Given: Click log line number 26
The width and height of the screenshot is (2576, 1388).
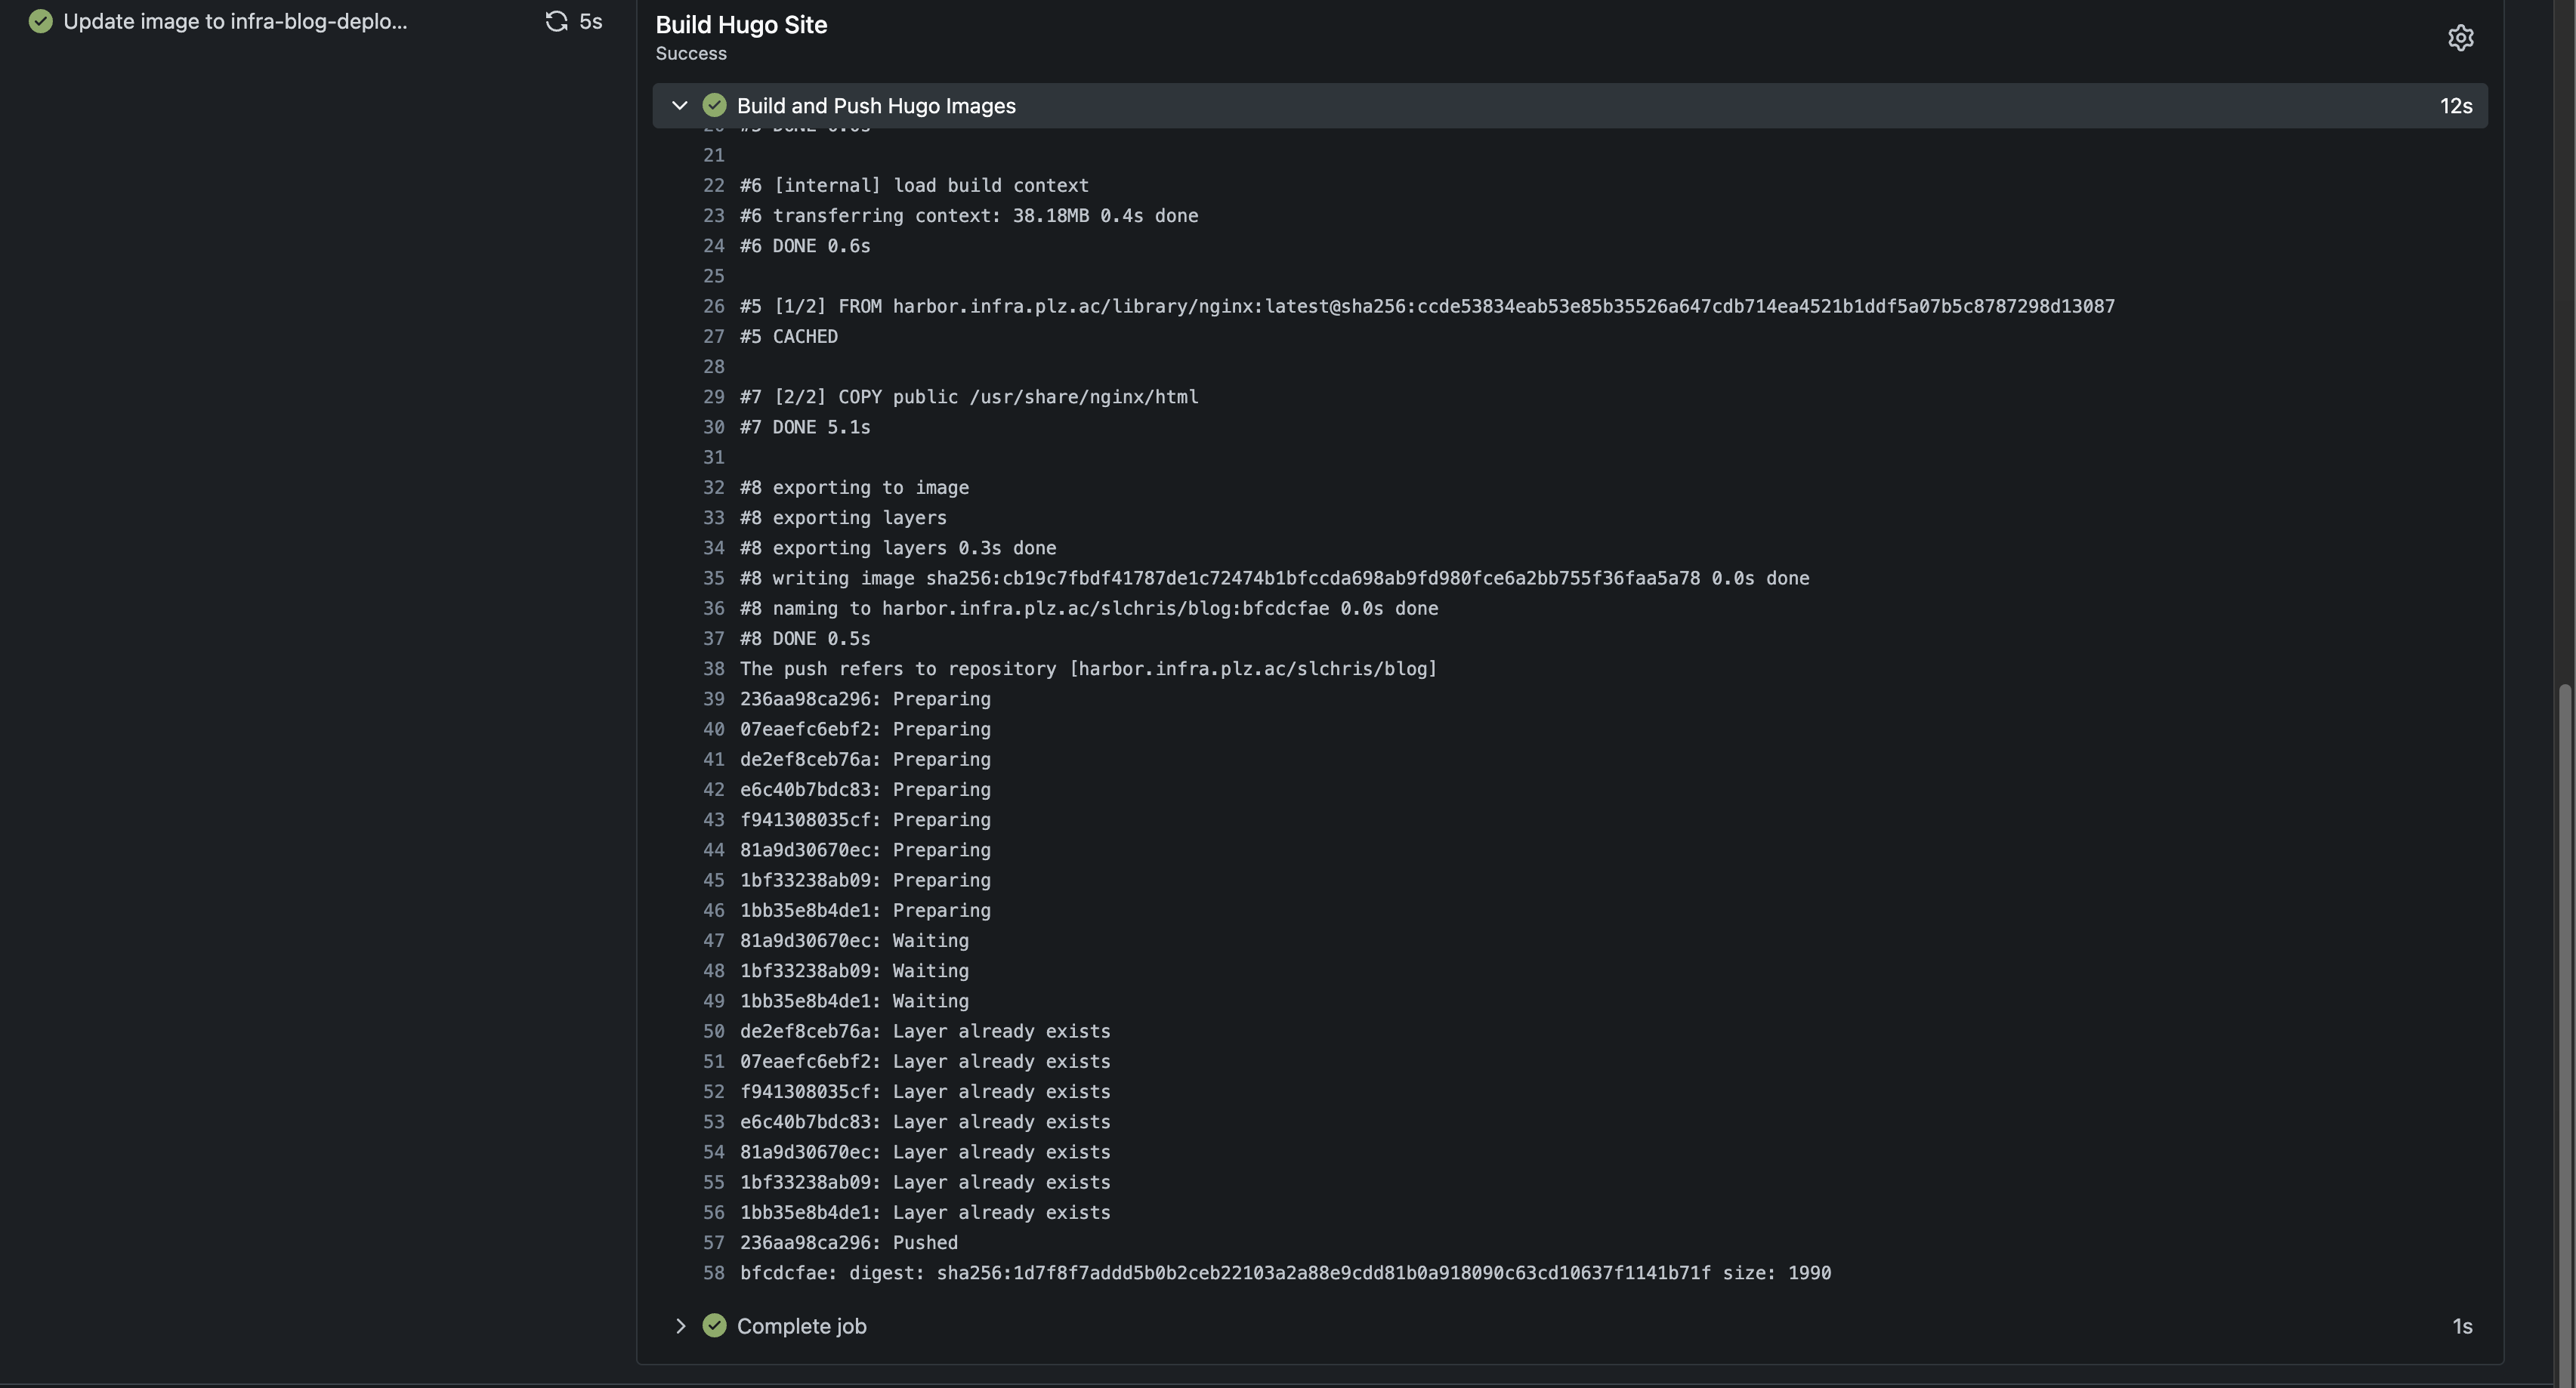Looking at the screenshot, I should point(713,306).
